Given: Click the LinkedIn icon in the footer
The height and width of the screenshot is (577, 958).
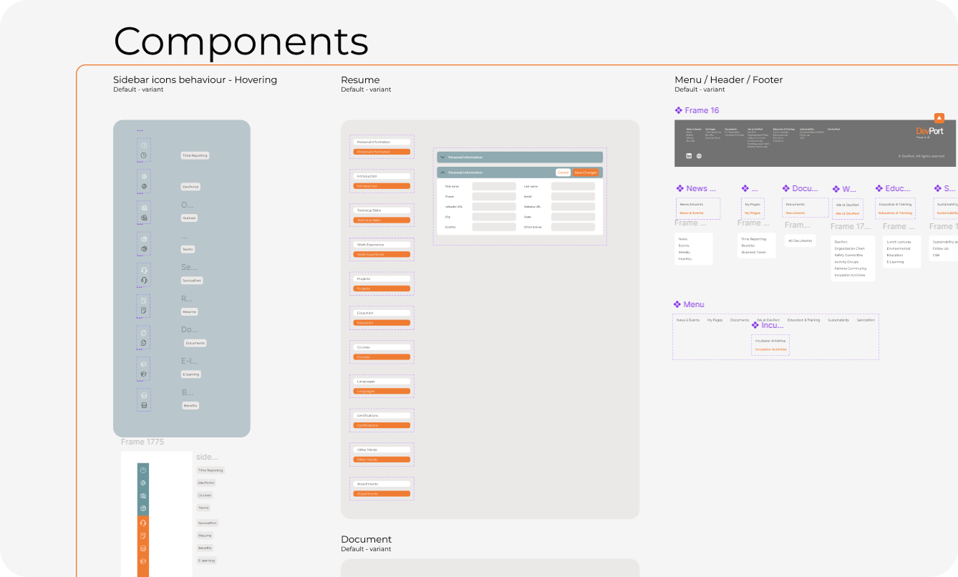Looking at the screenshot, I should click(x=689, y=155).
